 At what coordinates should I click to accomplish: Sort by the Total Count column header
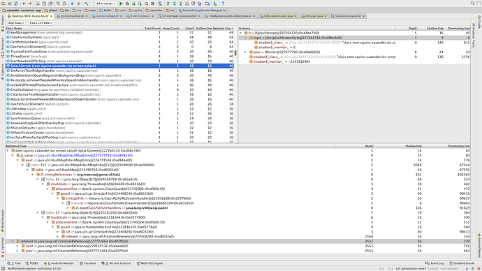click(x=152, y=28)
